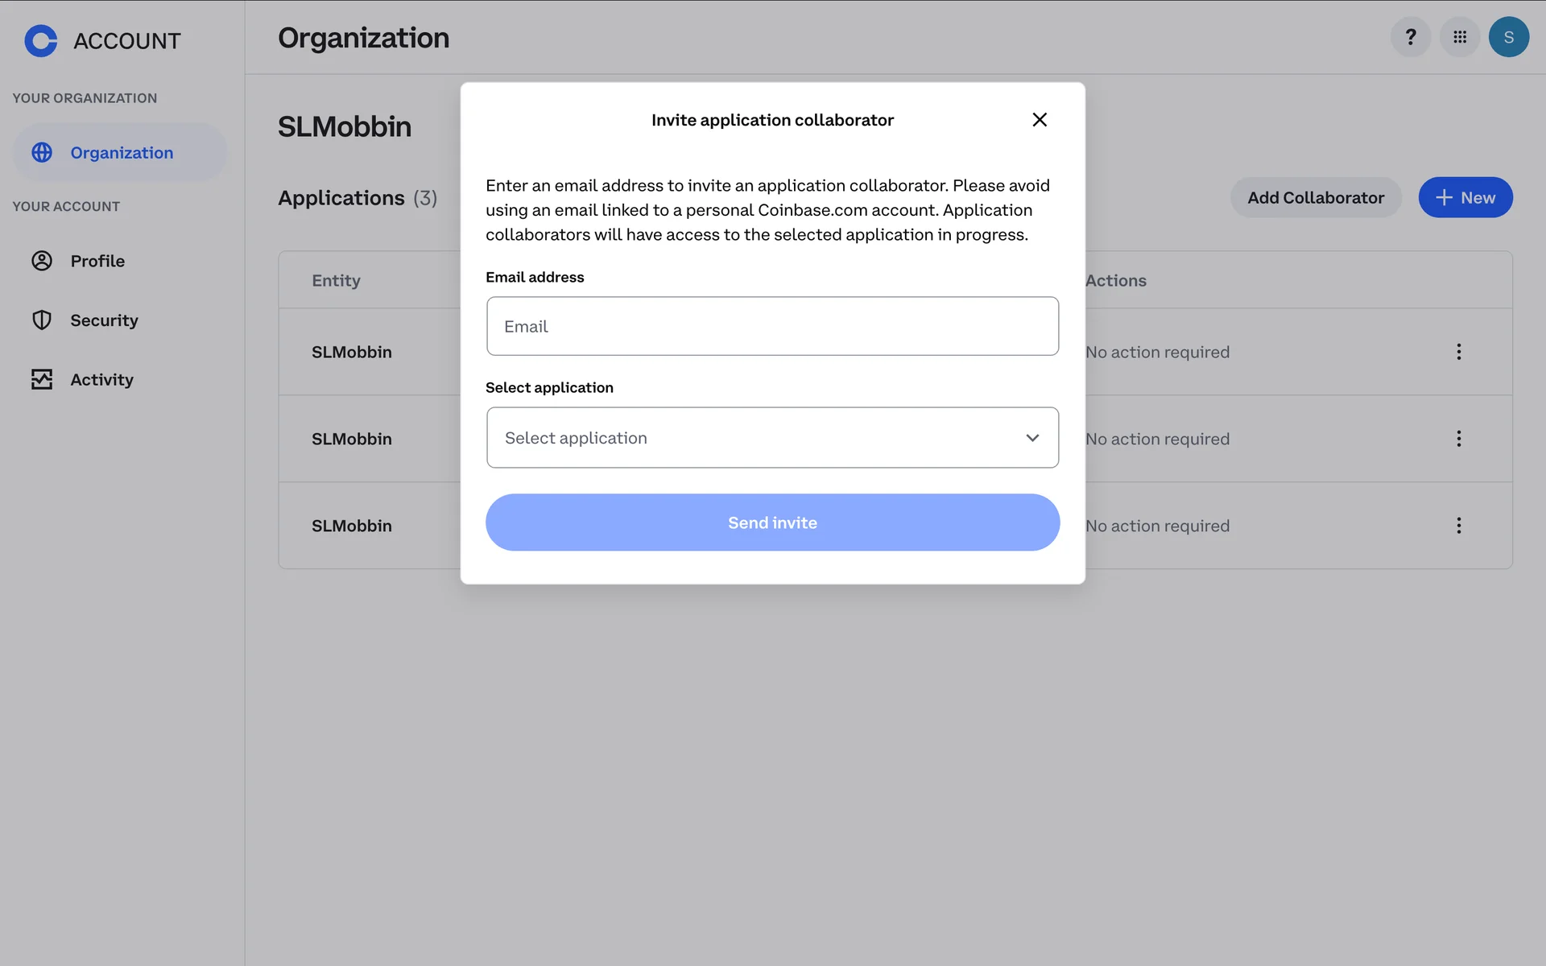The height and width of the screenshot is (966, 1546).
Task: Open first row's three-dot actions menu
Action: click(1458, 352)
